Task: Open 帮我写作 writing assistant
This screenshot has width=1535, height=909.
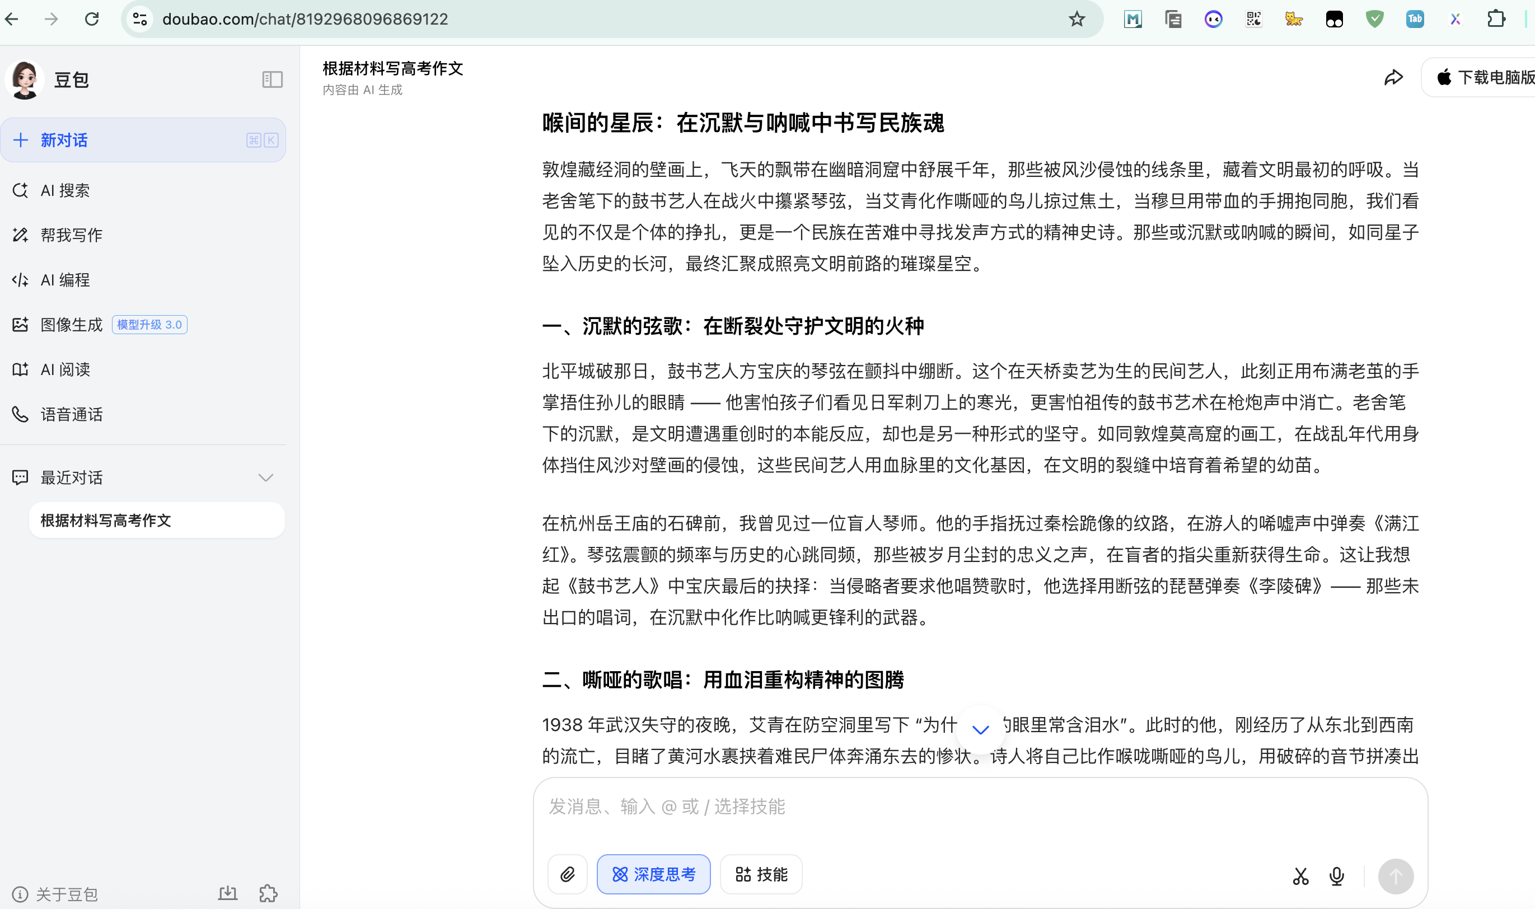Action: 71,235
